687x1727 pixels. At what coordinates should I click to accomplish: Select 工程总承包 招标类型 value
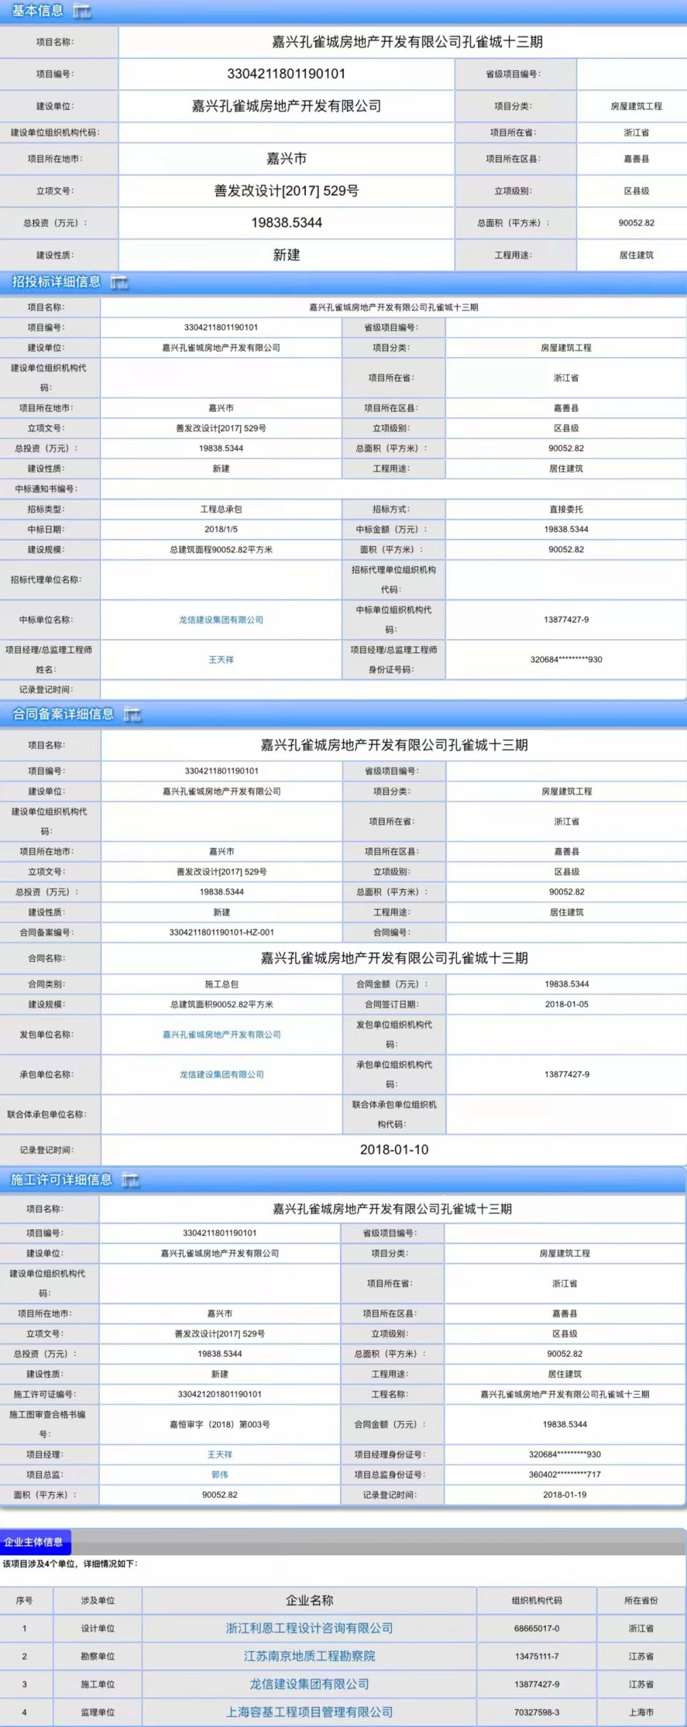coord(221,509)
